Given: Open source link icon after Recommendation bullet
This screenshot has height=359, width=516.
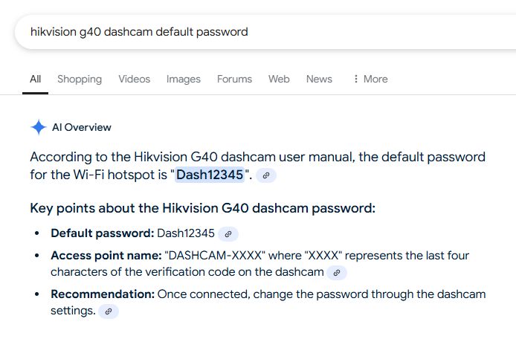Looking at the screenshot, I should (x=109, y=311).
